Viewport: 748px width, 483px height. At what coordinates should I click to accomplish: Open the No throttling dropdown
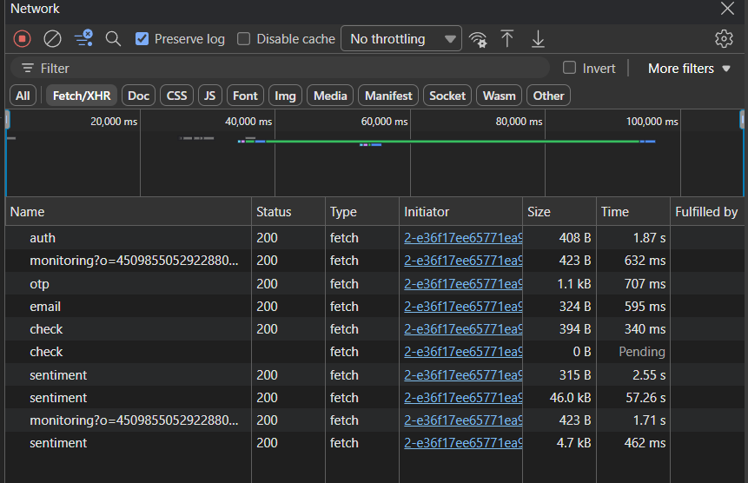(401, 39)
